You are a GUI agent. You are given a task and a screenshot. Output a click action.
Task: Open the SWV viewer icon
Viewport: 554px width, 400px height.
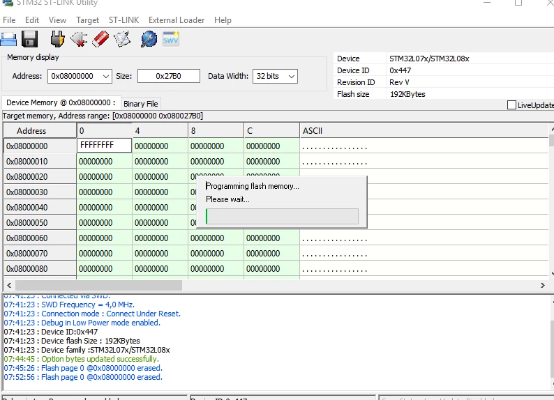click(171, 39)
